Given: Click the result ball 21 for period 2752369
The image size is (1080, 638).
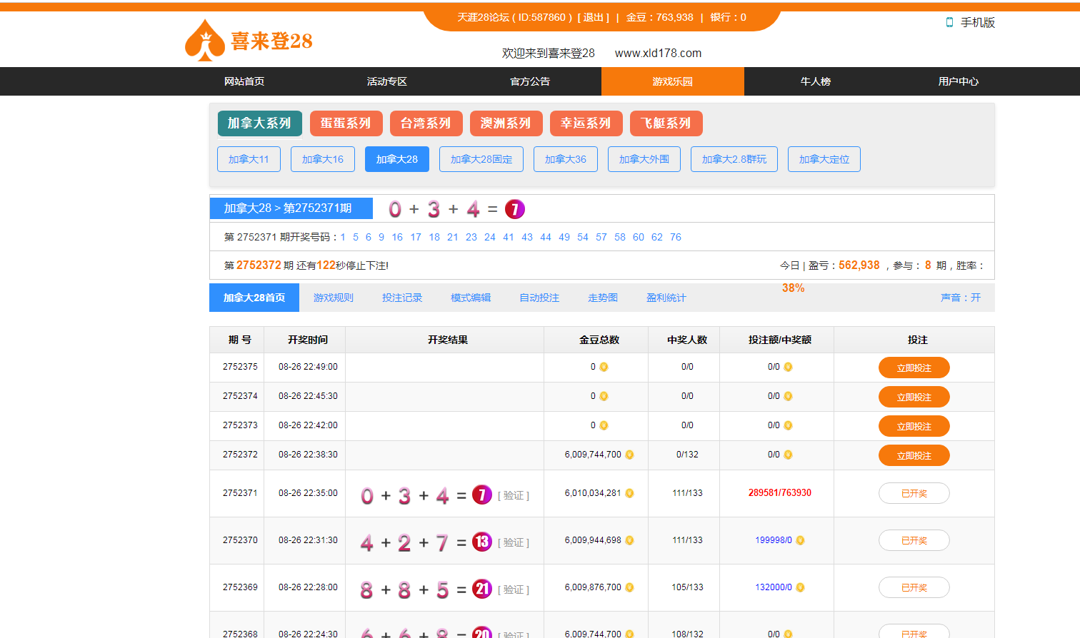Looking at the screenshot, I should [x=482, y=589].
